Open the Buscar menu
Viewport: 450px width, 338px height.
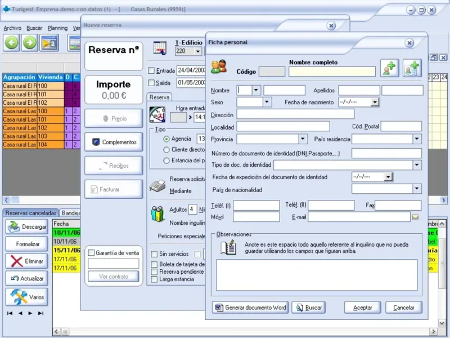[x=34, y=28]
